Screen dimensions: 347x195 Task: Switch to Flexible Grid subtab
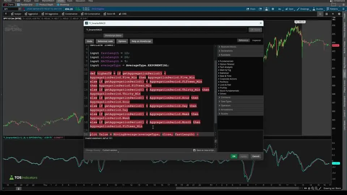(25, 5)
